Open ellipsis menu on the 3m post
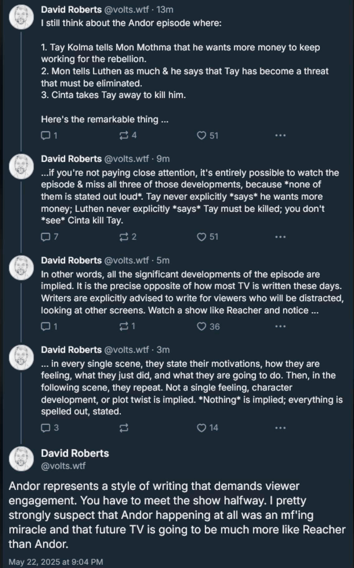354x568 pixels. click(x=280, y=428)
